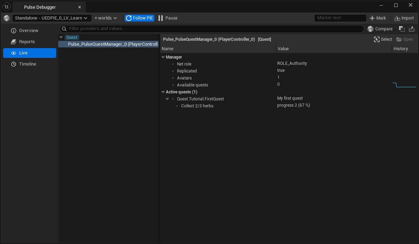The width and height of the screenshot is (419, 244).
Task: Click the selection frame icon next to Compare
Action: (x=402, y=29)
